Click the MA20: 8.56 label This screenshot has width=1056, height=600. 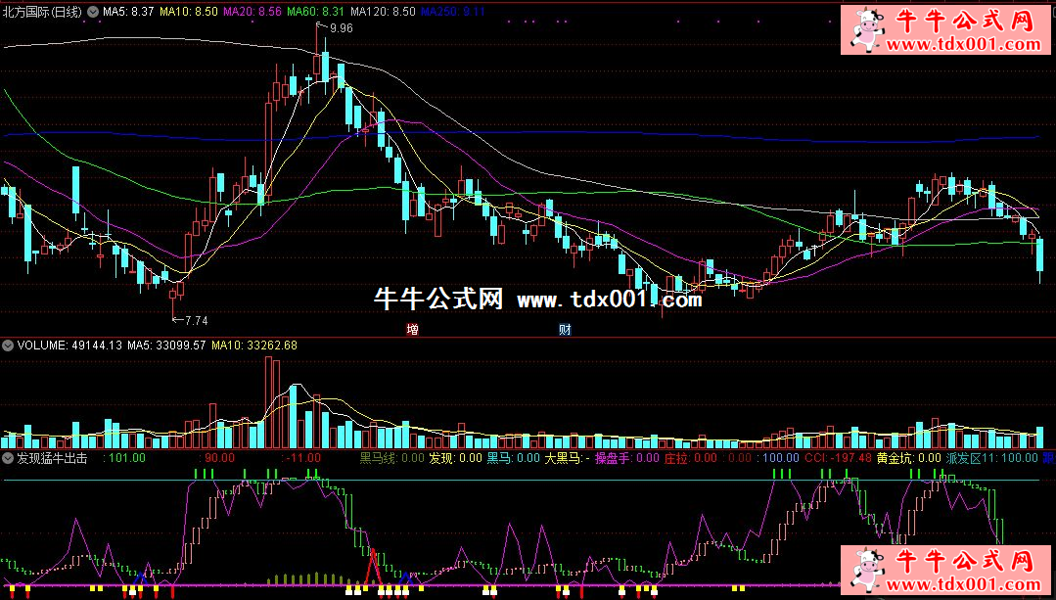pyautogui.click(x=252, y=12)
